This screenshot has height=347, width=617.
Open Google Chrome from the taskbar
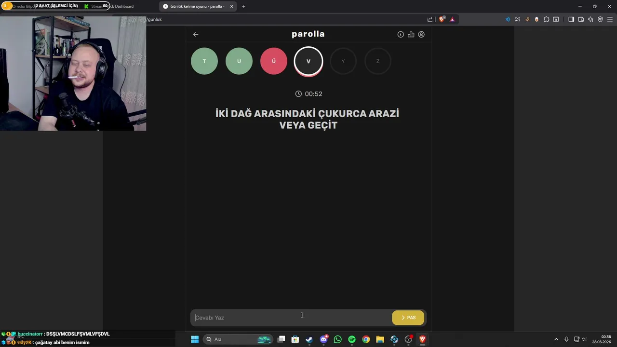pos(366,339)
